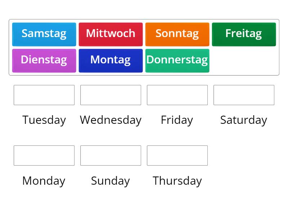Click the Tuesday label
Image resolution: width=288 pixels, height=216 pixels.
tap(44, 120)
